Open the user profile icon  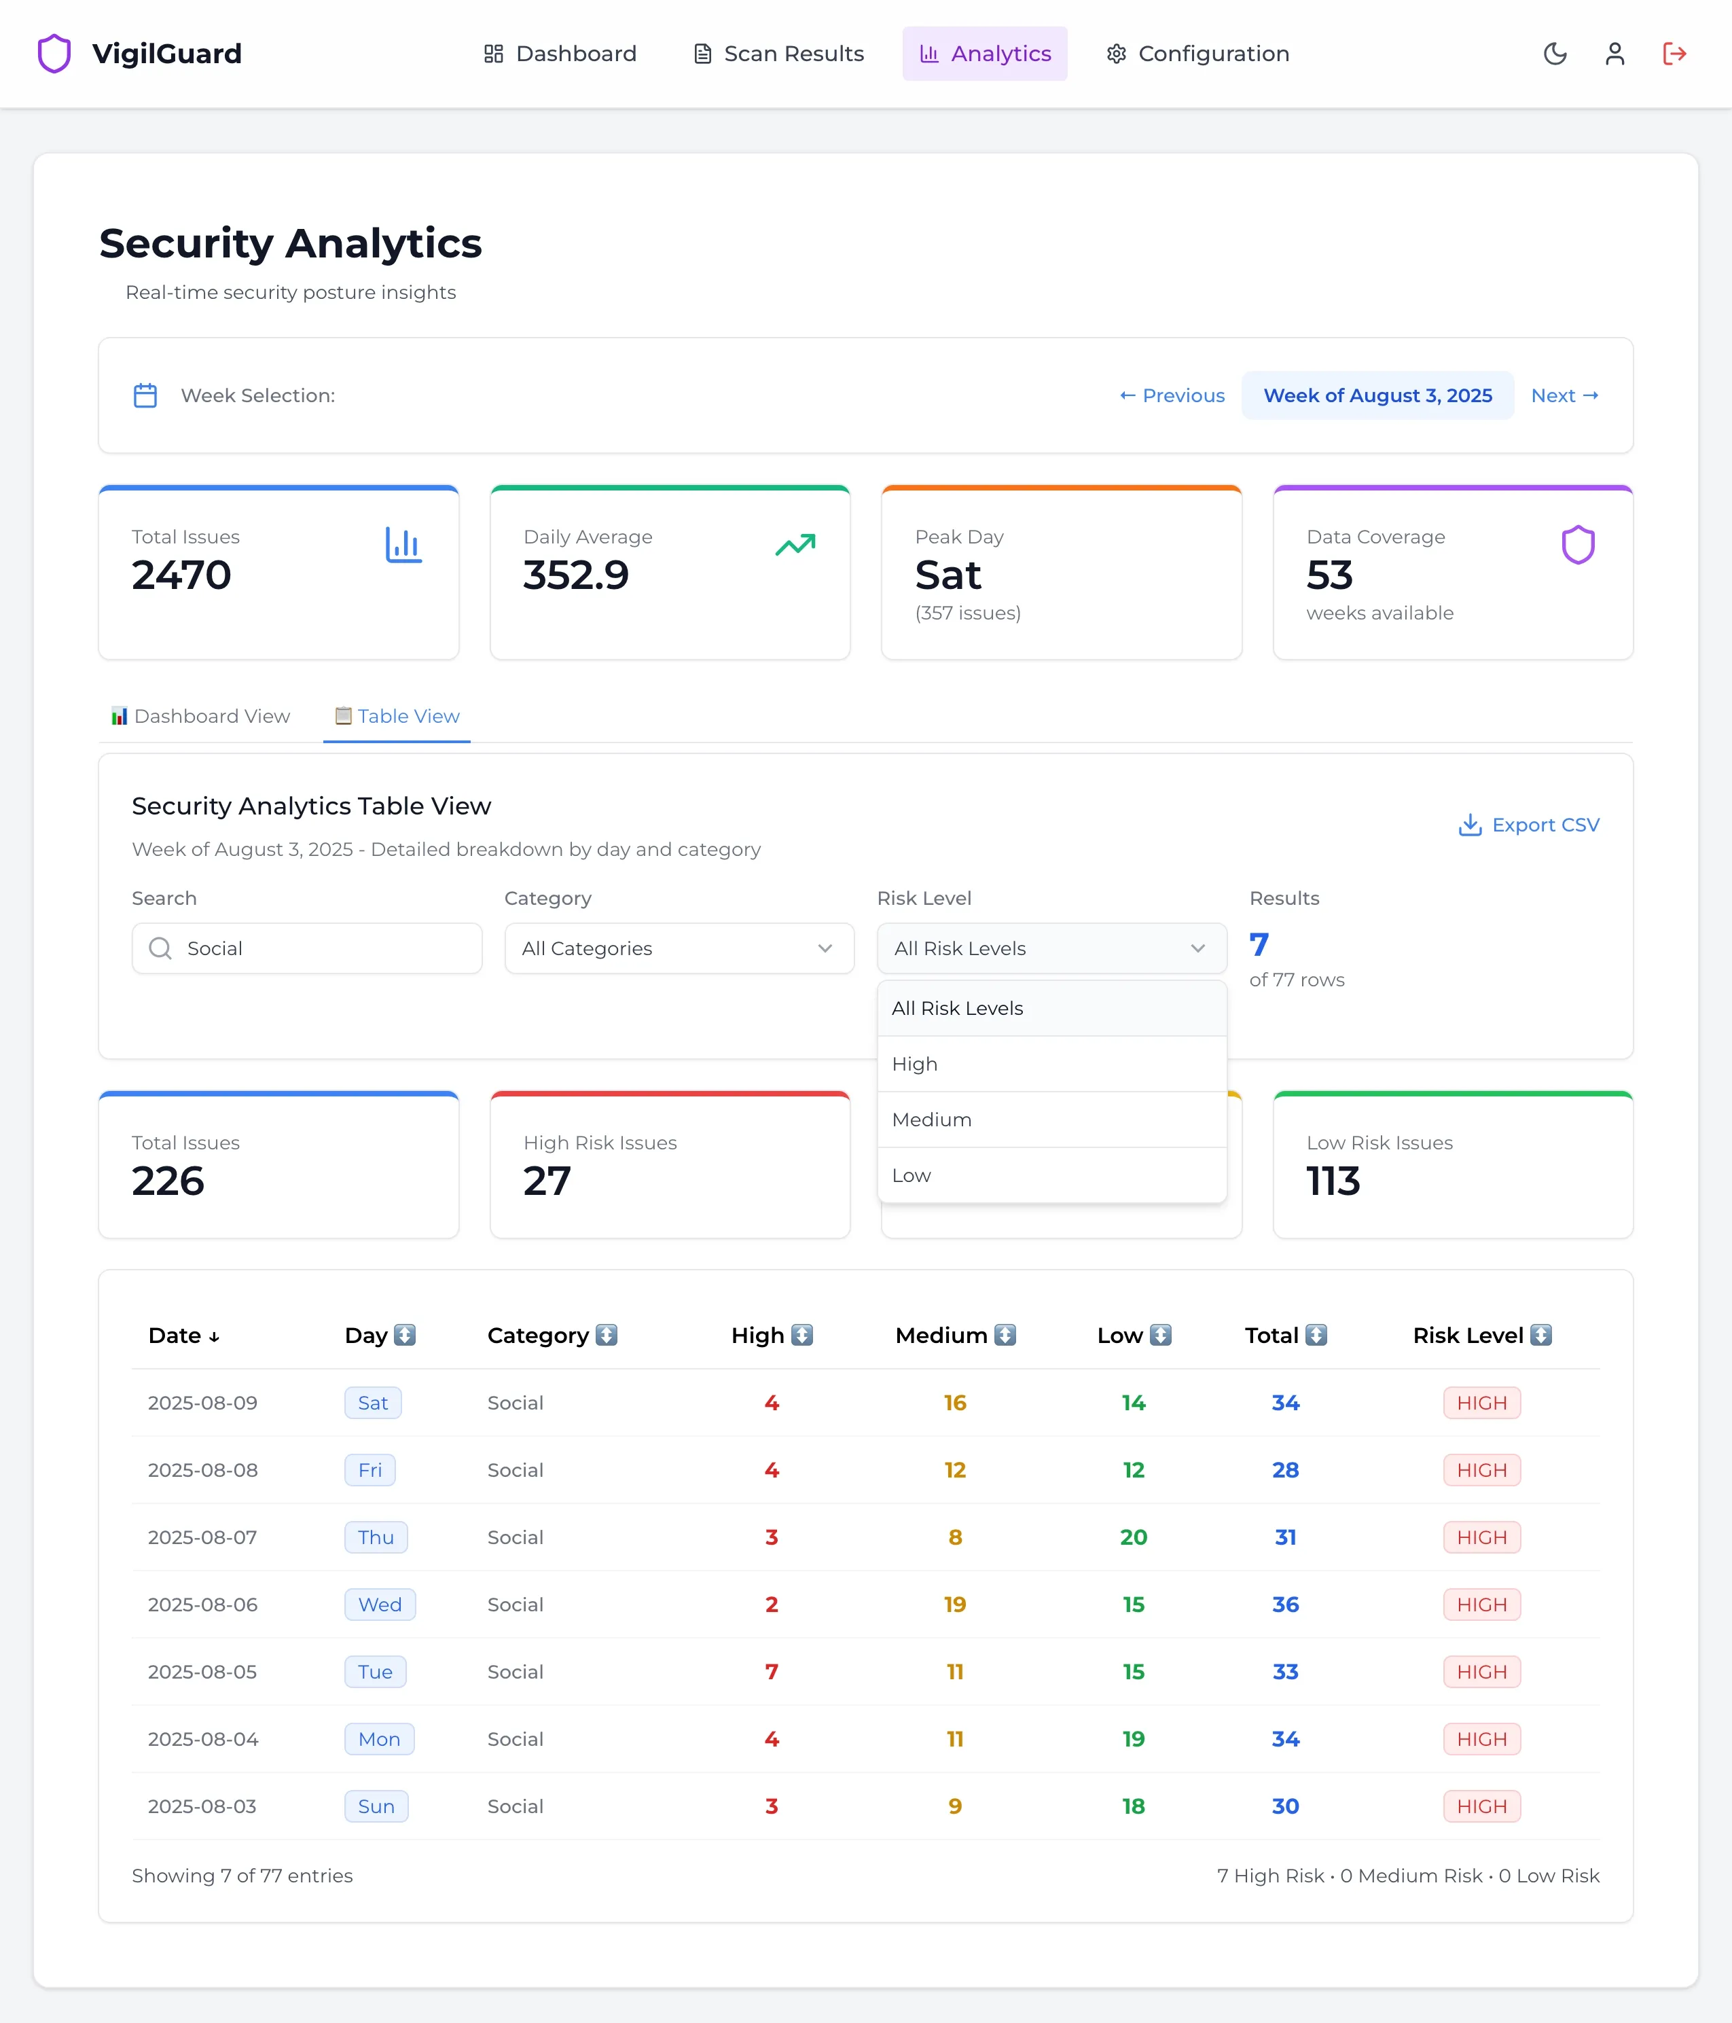coord(1615,54)
